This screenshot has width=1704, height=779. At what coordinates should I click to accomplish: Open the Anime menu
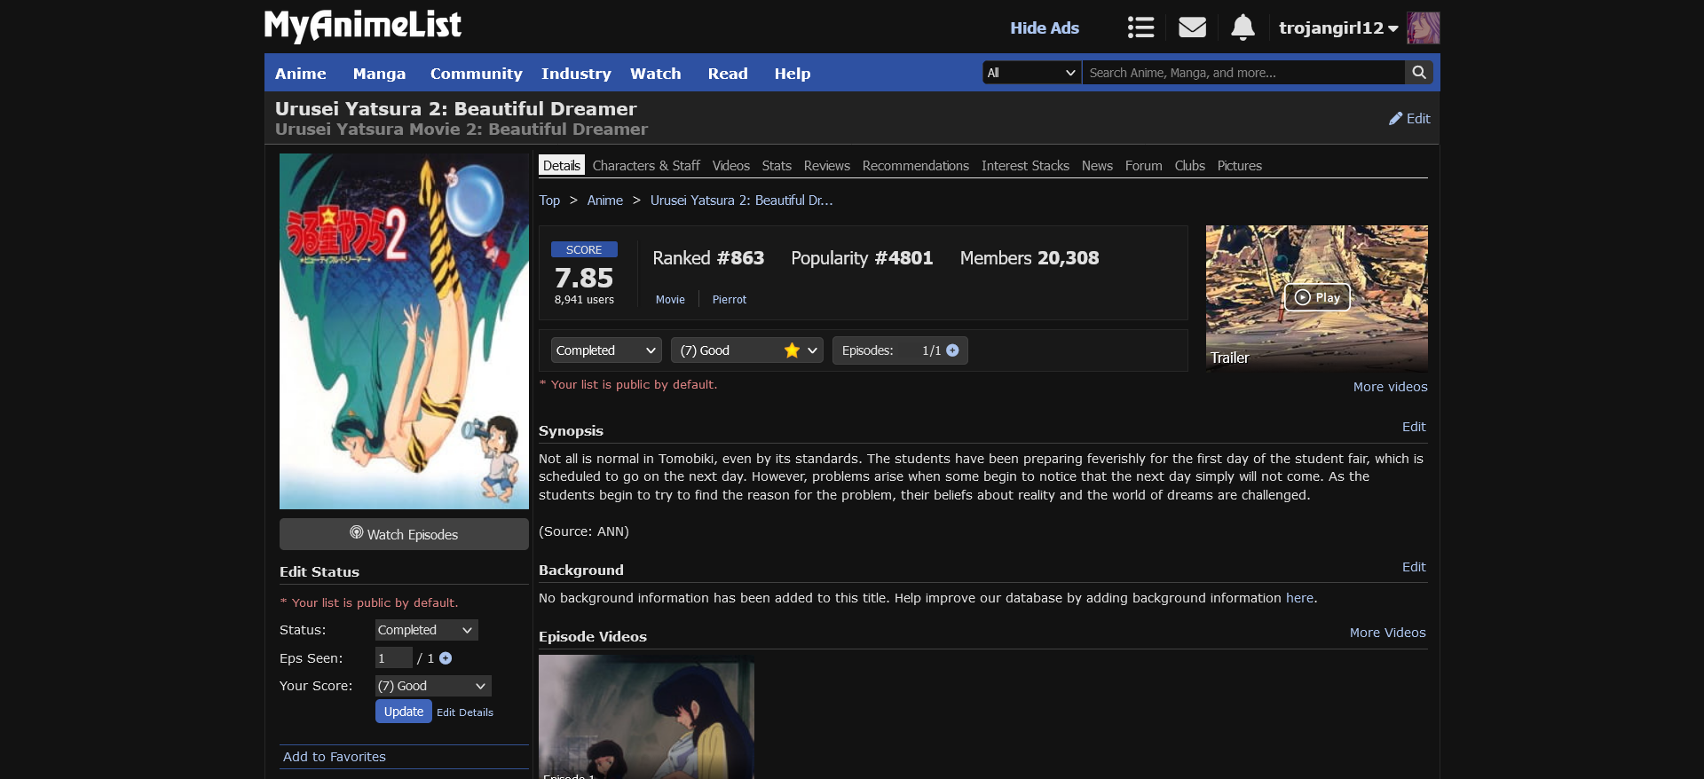click(x=300, y=74)
